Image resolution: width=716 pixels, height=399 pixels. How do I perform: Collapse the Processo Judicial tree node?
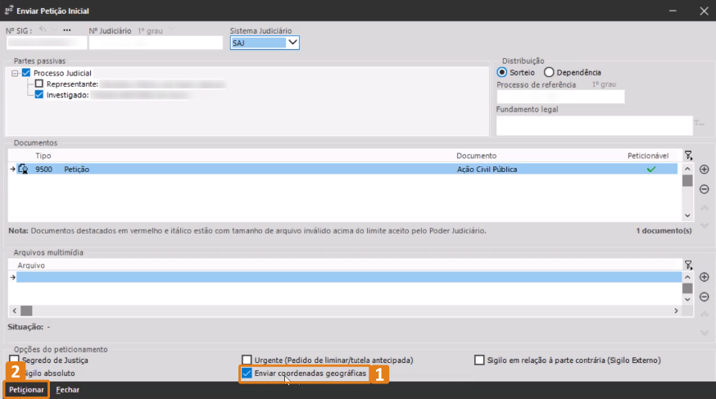pyautogui.click(x=15, y=73)
